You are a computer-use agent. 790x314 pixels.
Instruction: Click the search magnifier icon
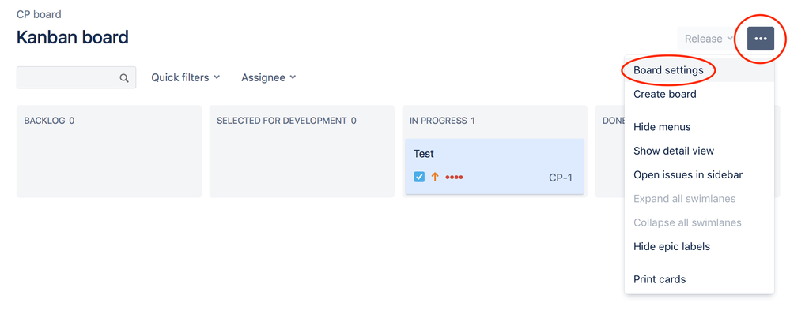(124, 78)
